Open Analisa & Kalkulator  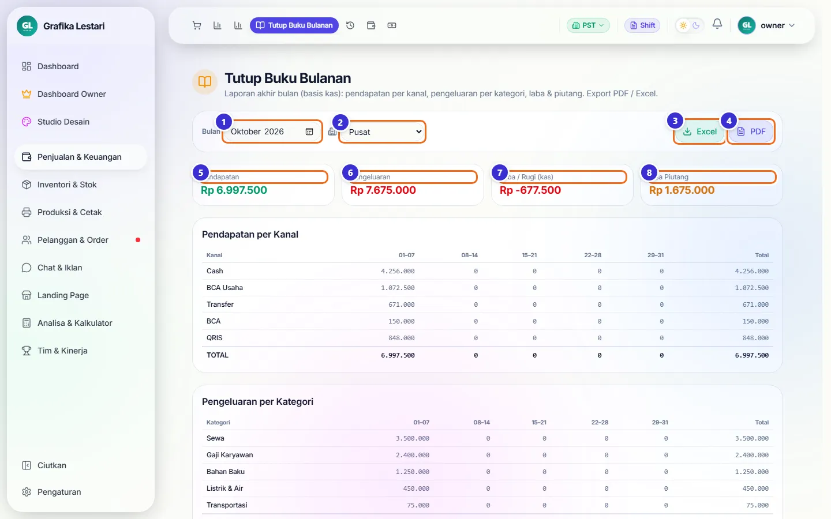81,323
